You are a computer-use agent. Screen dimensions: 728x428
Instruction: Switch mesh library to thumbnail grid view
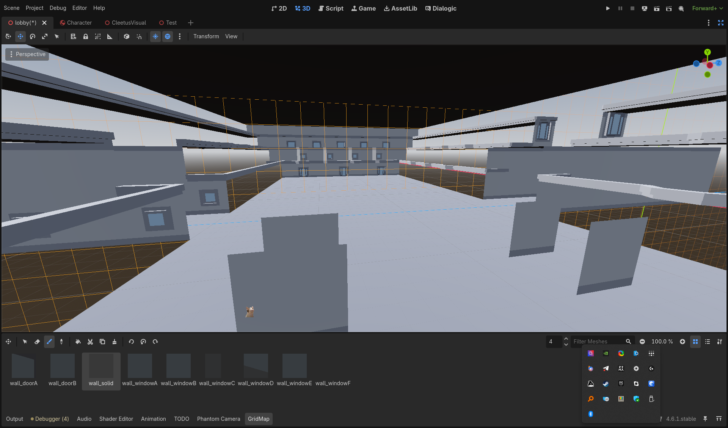coord(695,342)
